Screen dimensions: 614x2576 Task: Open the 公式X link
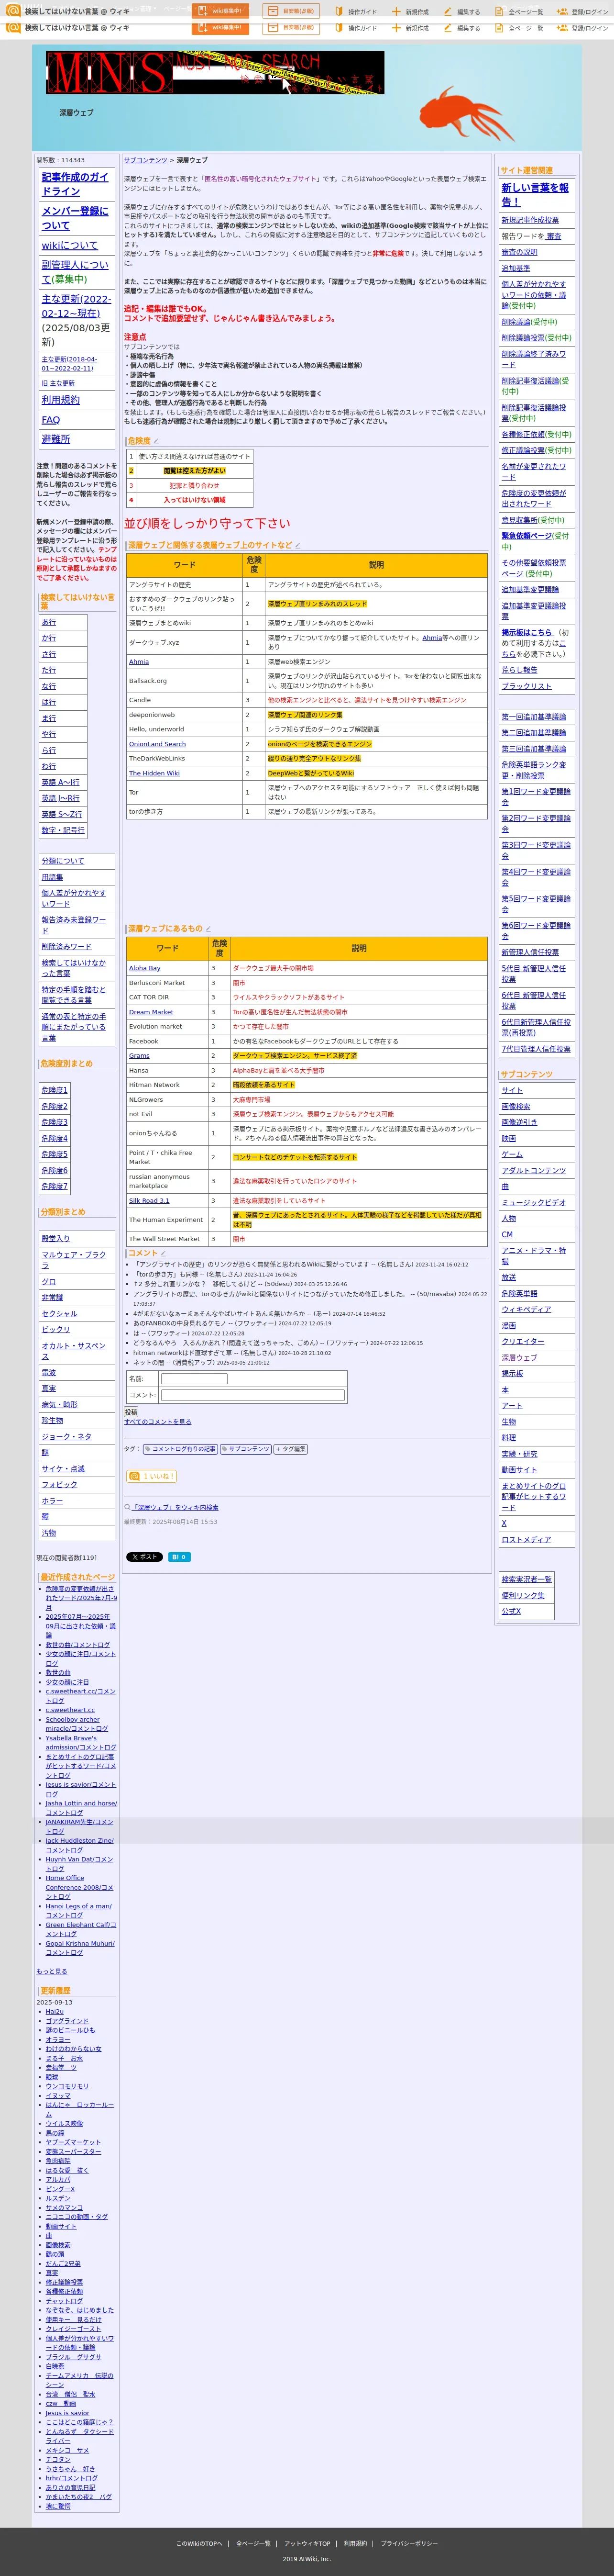pos(511,1611)
